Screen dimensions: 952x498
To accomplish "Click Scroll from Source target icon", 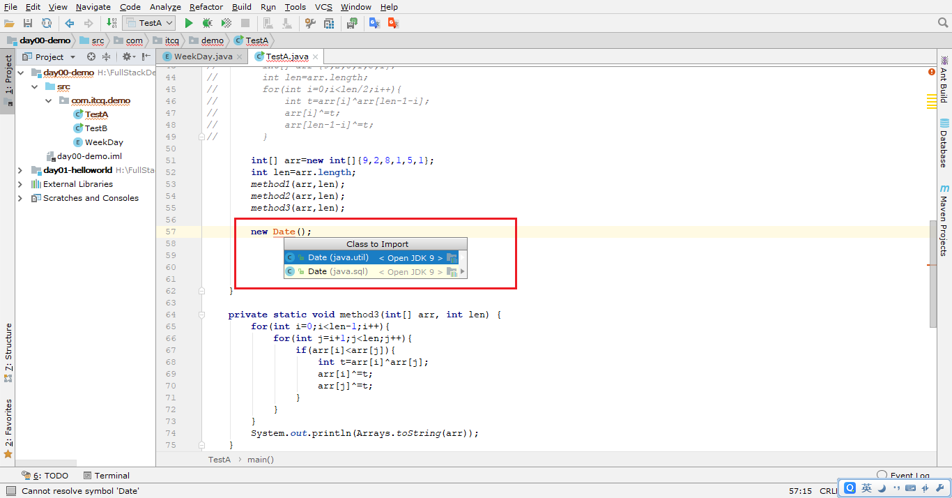I will [x=91, y=56].
